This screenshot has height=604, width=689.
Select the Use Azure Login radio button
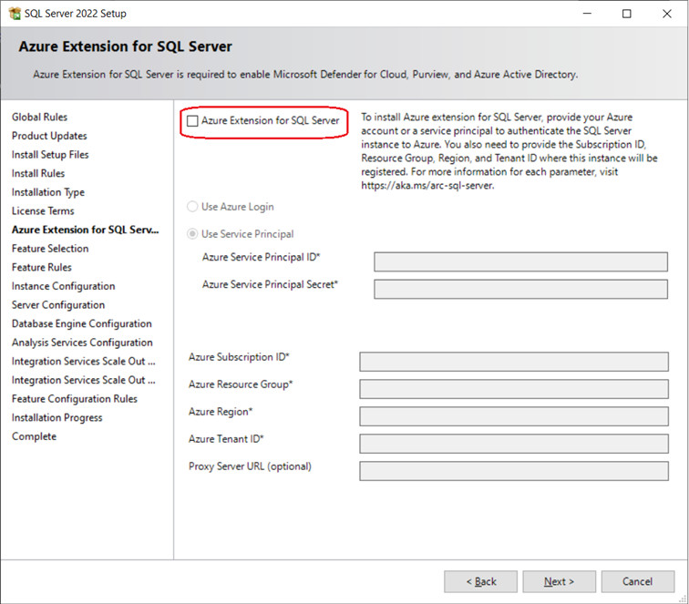[192, 207]
